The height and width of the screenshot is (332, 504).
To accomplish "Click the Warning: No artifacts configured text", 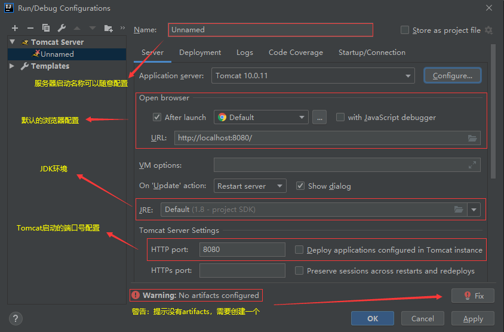I will 201,296.
